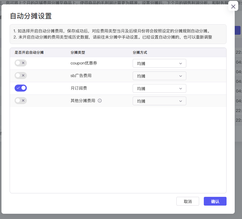Select the 其他分摊费用 label text
This screenshot has width=242, height=219.
pos(83,101)
